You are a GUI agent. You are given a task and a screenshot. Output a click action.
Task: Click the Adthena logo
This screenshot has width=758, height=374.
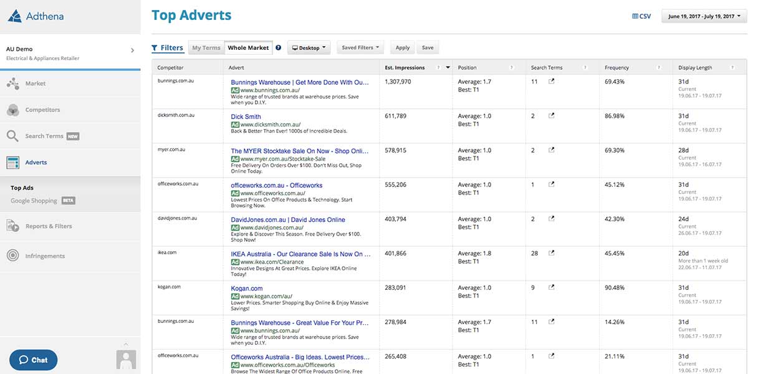point(36,16)
